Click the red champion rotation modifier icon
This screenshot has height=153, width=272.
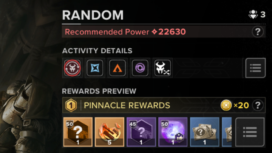[72, 68]
